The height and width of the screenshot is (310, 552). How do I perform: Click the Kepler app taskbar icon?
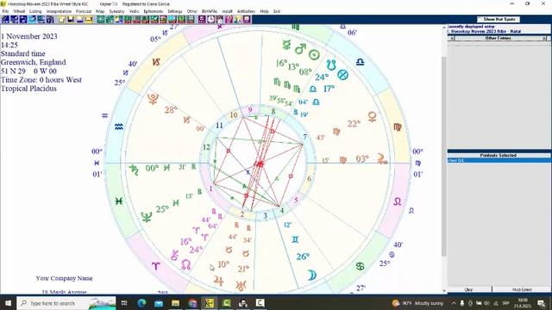click(209, 303)
